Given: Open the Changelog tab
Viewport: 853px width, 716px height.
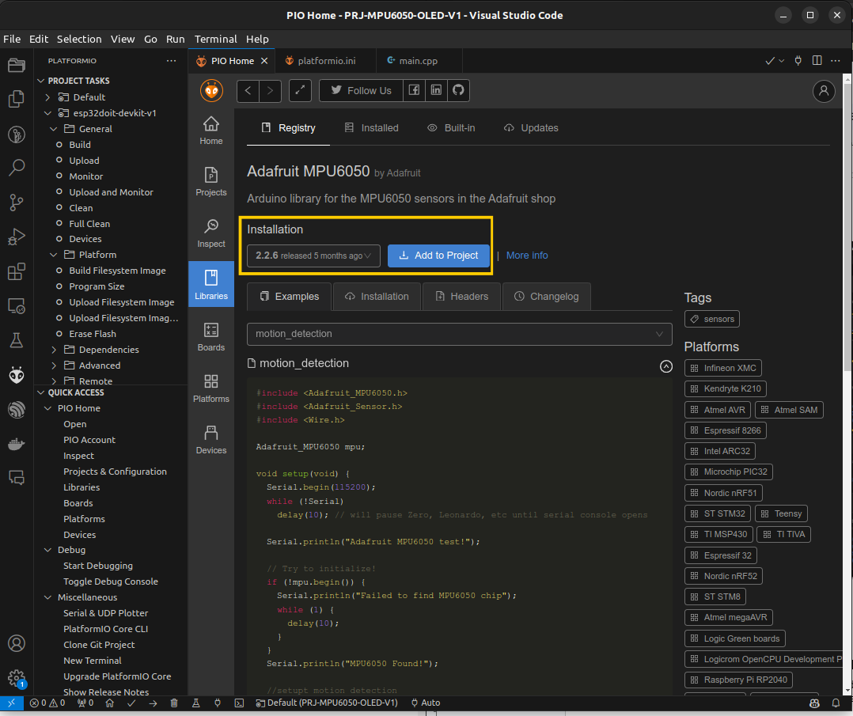Looking at the screenshot, I should [x=547, y=297].
